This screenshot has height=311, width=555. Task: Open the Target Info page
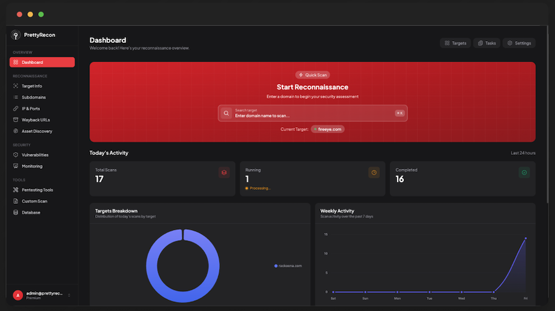42,86
